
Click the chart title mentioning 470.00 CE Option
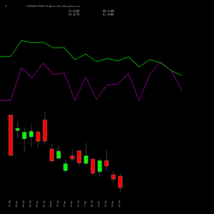53,6
